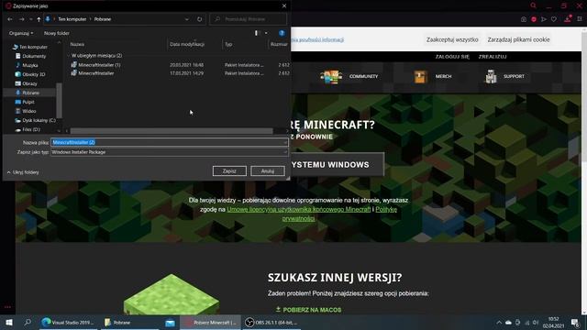
Task: Click the taskbar search icon
Action: (x=28, y=322)
